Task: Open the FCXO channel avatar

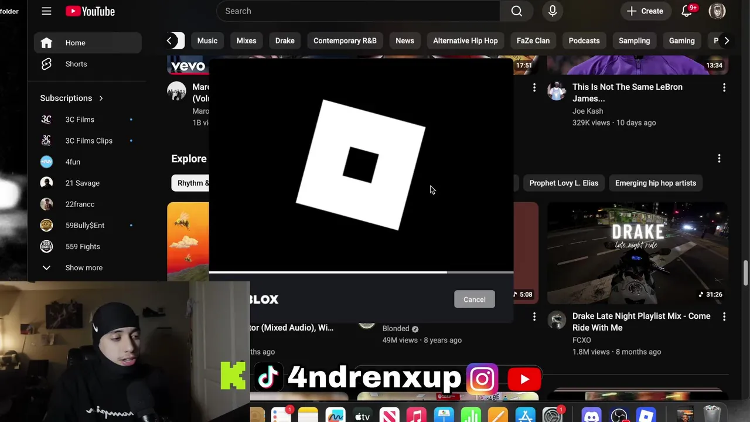Action: coord(557,321)
